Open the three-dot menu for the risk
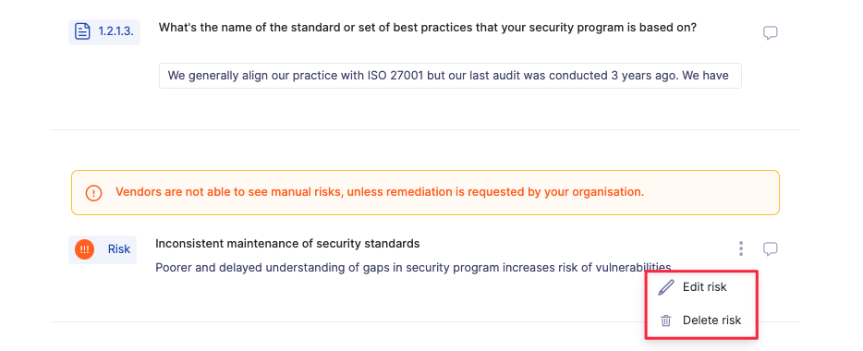Image resolution: width=863 pixels, height=351 pixels. [x=741, y=248]
